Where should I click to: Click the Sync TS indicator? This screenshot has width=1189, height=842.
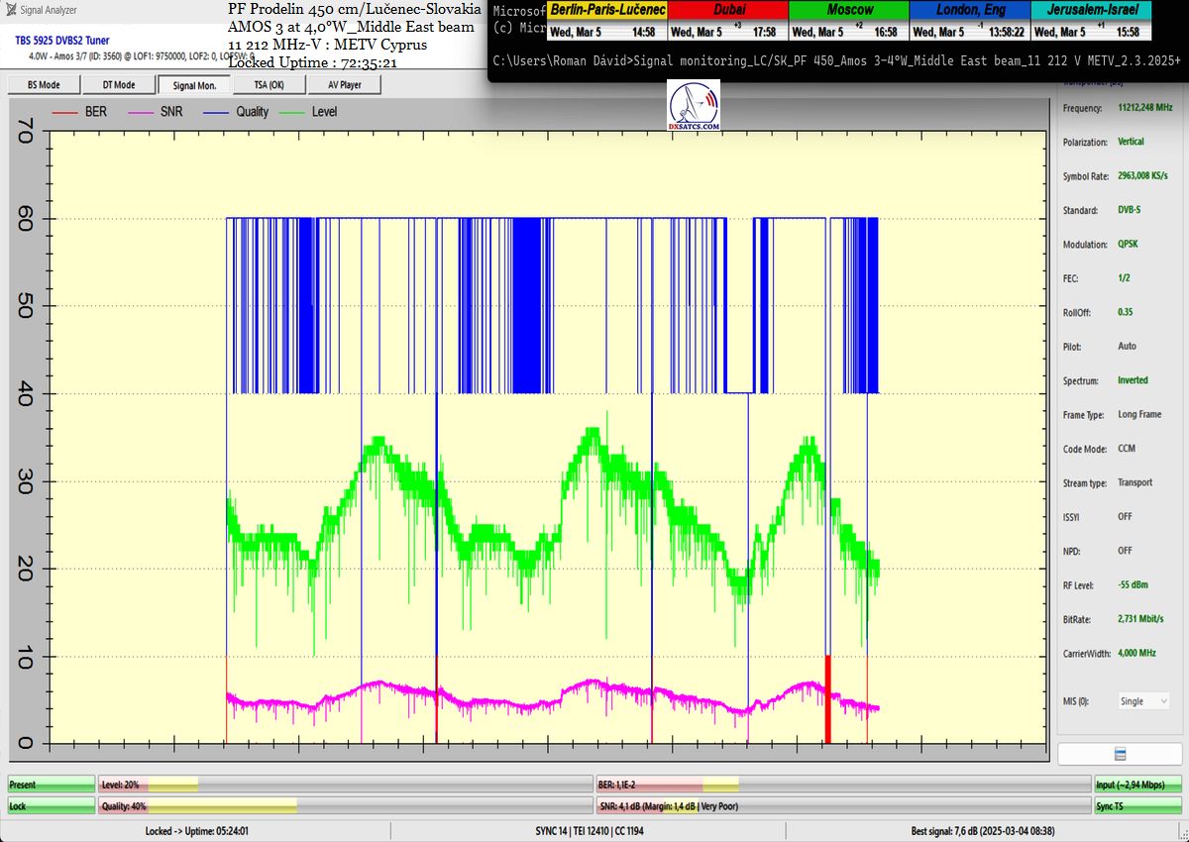pos(1138,806)
